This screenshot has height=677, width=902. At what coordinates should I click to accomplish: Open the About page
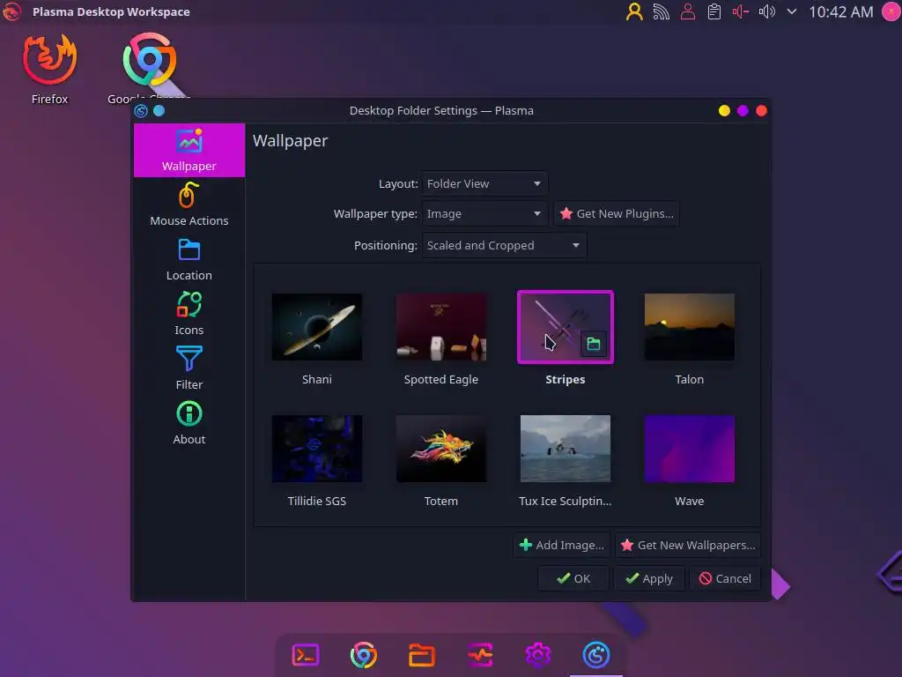189,423
